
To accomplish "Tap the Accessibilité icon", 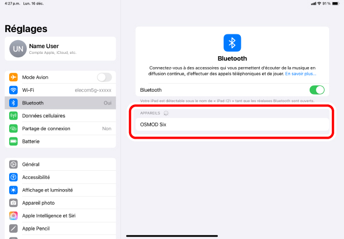I will pyautogui.click(x=13, y=177).
